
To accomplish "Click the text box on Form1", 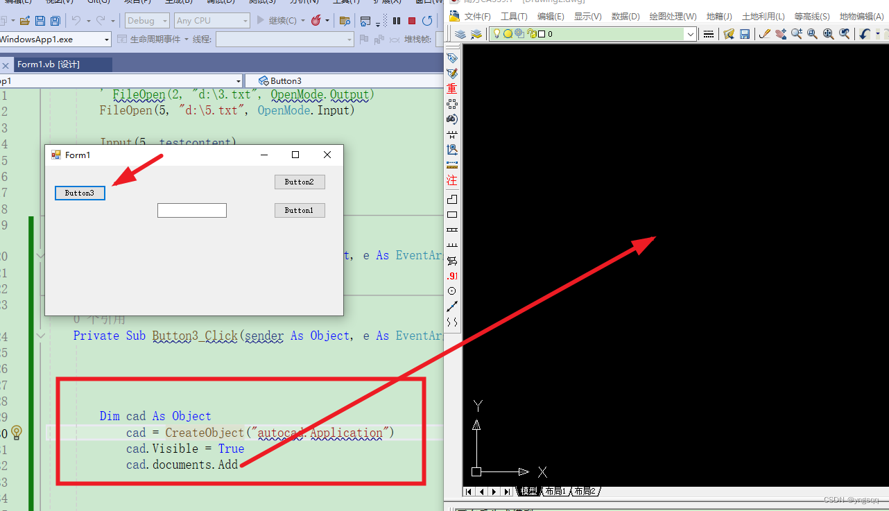I will [x=192, y=210].
